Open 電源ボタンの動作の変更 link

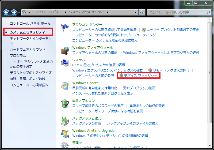point(147,106)
